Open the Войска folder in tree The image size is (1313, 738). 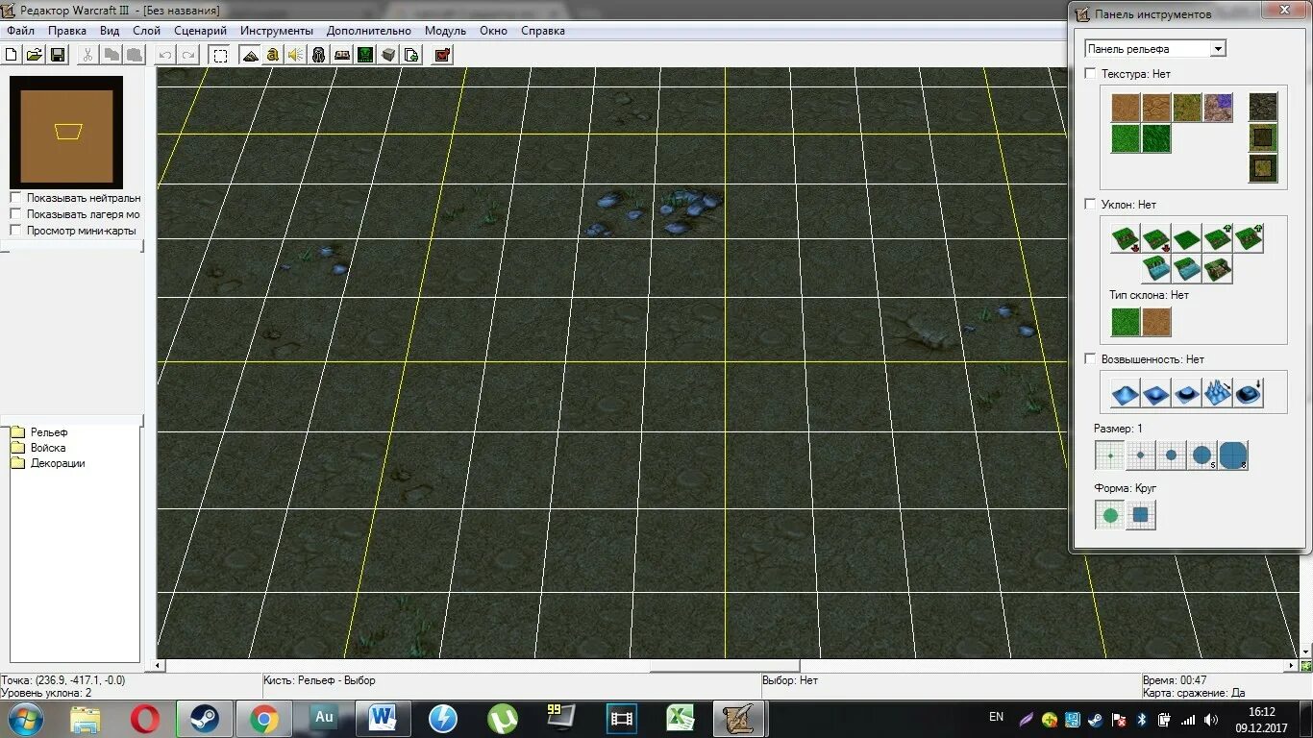[48, 448]
